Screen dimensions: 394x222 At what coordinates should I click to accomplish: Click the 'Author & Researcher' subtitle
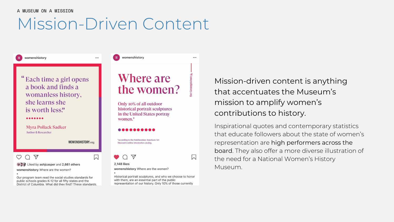click(x=39, y=132)
